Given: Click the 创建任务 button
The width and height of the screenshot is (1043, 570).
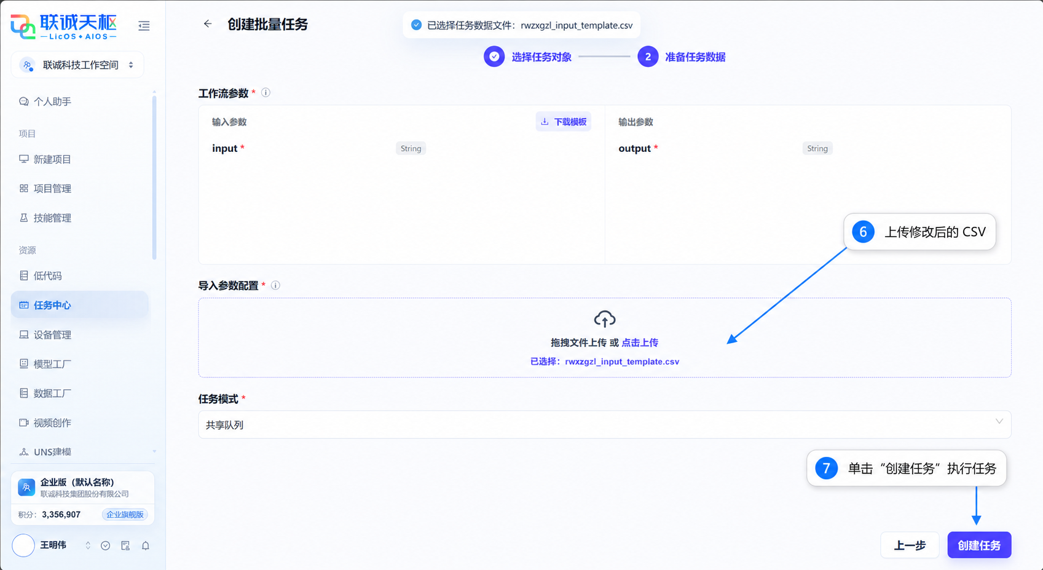Looking at the screenshot, I should (x=979, y=545).
